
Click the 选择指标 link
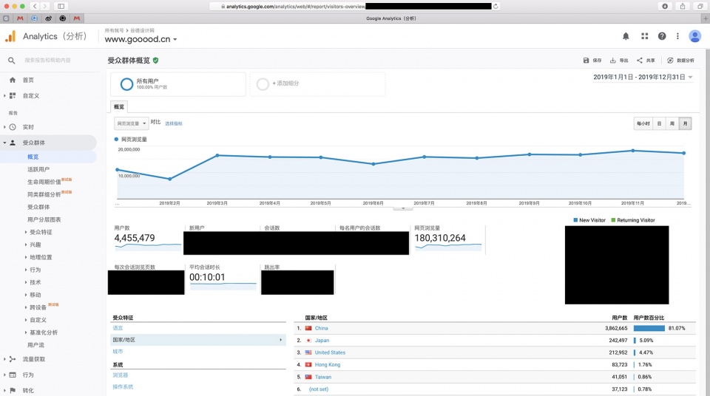(173, 123)
